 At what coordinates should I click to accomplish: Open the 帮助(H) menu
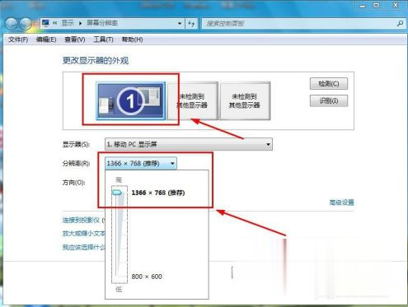coord(132,40)
